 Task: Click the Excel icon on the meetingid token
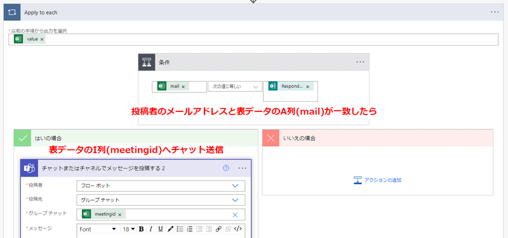pyautogui.click(x=86, y=215)
